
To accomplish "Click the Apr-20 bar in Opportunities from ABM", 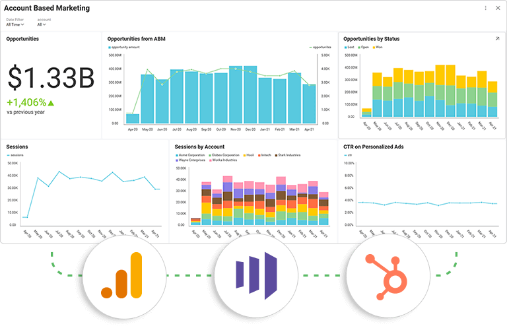I will [133, 119].
